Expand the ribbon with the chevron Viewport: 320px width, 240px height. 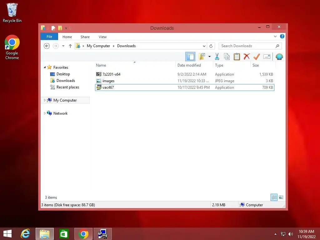275,37
